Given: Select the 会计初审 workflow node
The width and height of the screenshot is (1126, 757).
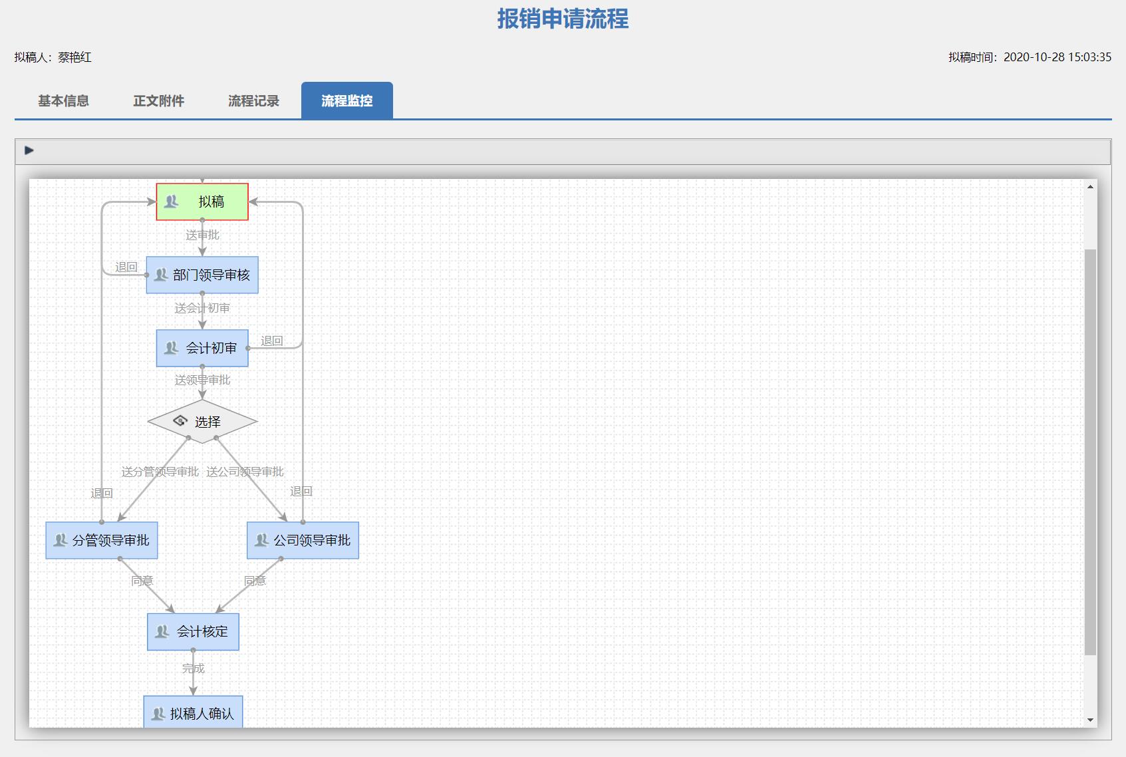Looking at the screenshot, I should coord(202,348).
